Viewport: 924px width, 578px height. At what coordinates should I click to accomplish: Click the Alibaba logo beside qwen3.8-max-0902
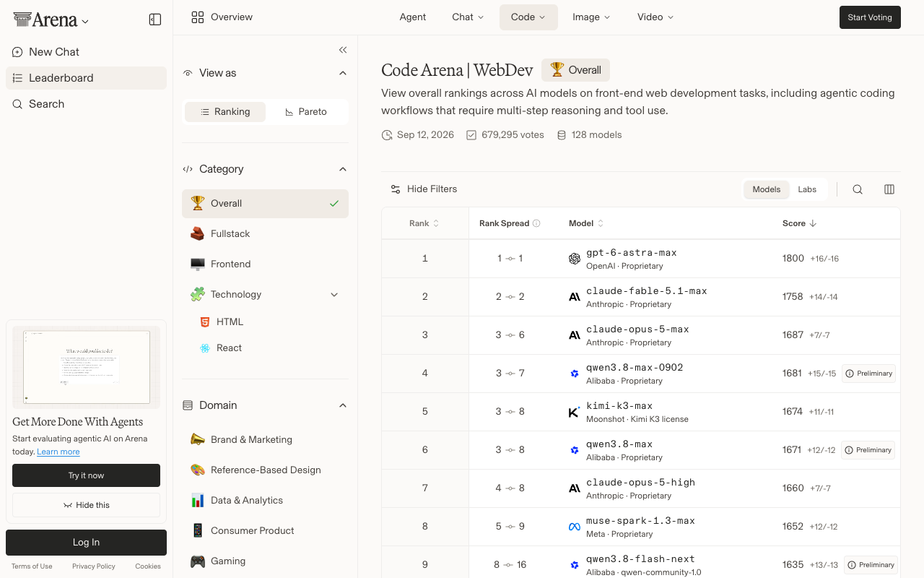pyautogui.click(x=575, y=374)
